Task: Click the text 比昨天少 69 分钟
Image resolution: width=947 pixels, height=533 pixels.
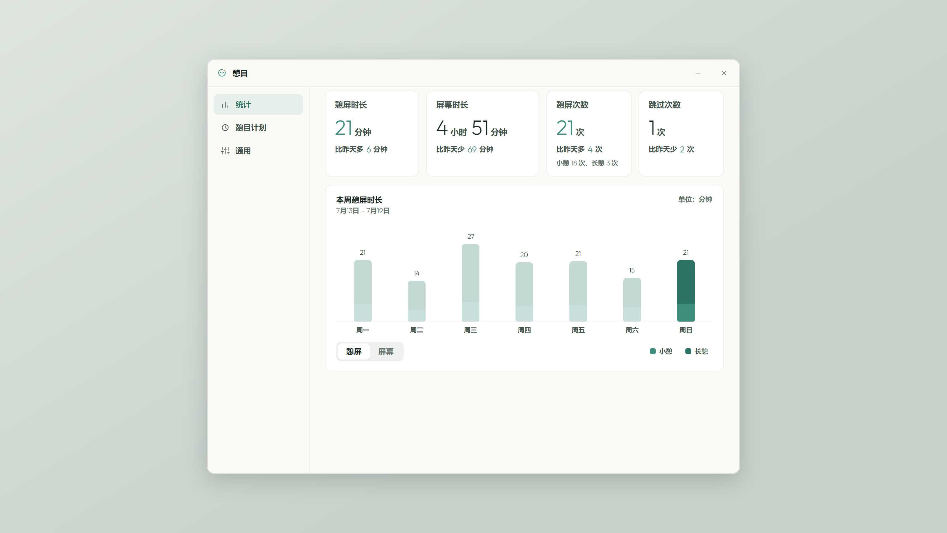Action: tap(465, 149)
